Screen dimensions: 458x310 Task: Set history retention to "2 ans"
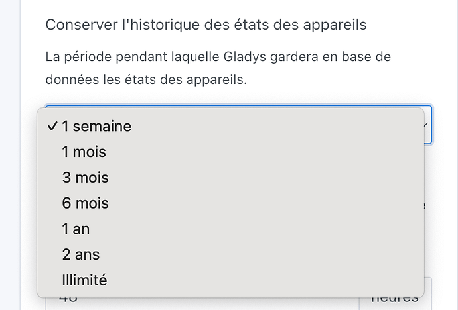[80, 254]
